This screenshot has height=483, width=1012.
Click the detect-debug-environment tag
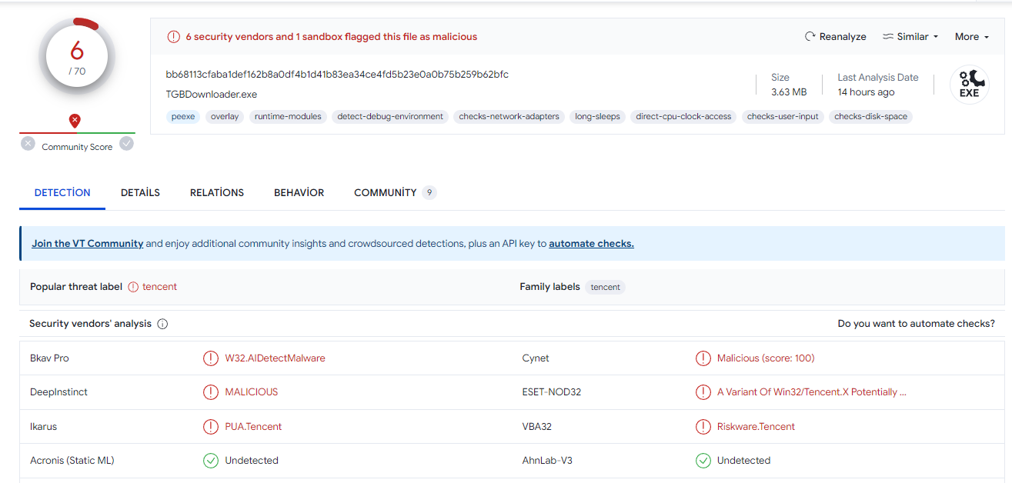[x=390, y=117]
